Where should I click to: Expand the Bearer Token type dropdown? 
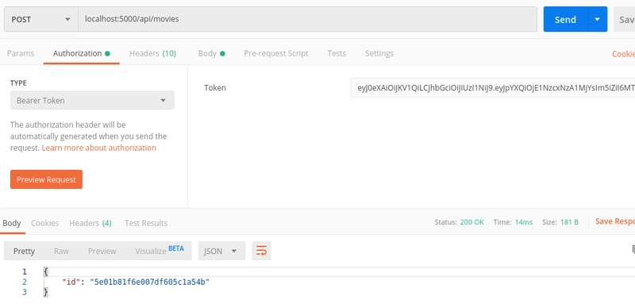[92, 100]
